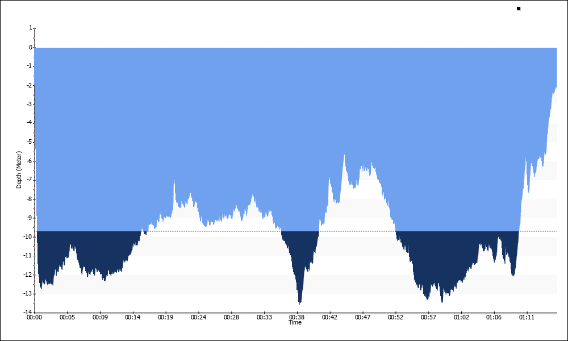
Task: Click the 00:05 time axis label
Action: point(67,318)
